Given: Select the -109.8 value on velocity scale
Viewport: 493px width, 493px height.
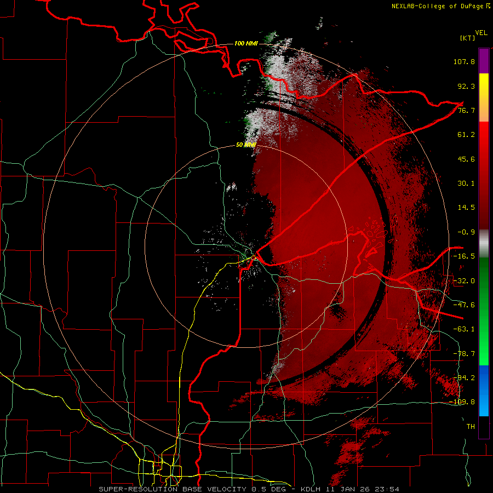Looking at the screenshot, I should (x=462, y=402).
